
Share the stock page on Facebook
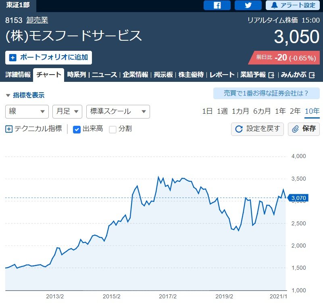pyautogui.click(x=217, y=5)
